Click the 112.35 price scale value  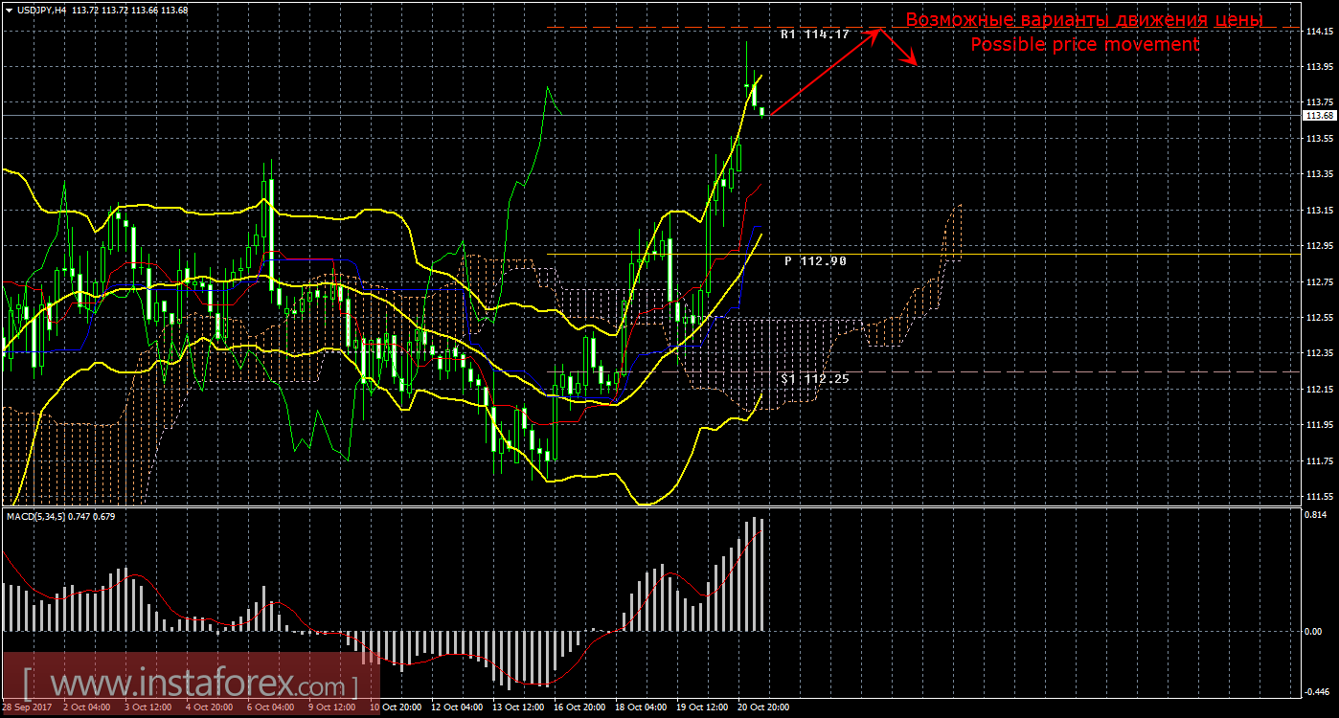1320,354
